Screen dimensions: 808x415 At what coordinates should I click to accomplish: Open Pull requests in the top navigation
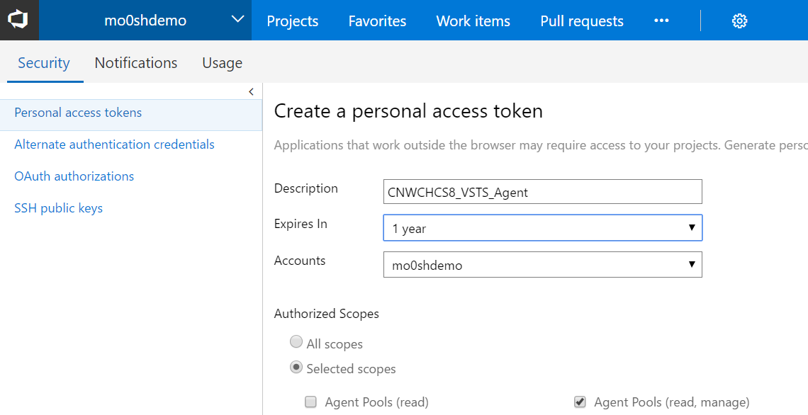tap(581, 21)
